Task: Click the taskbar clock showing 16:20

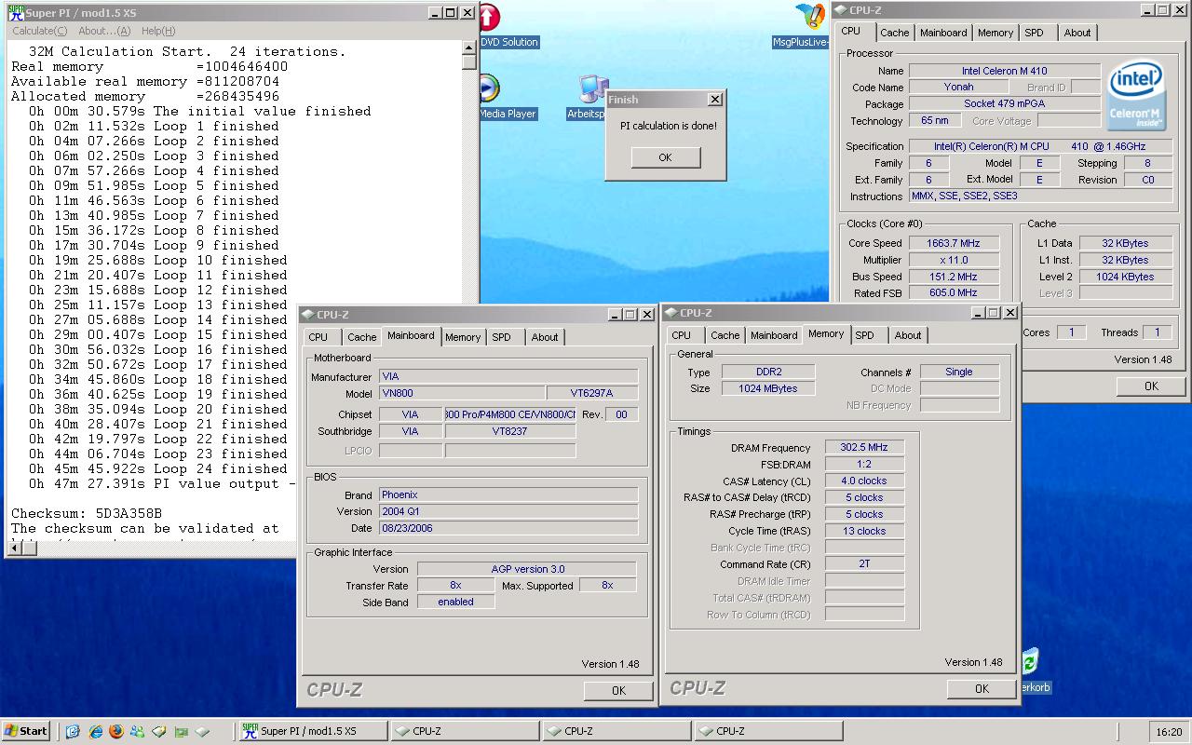Action: (x=1169, y=732)
